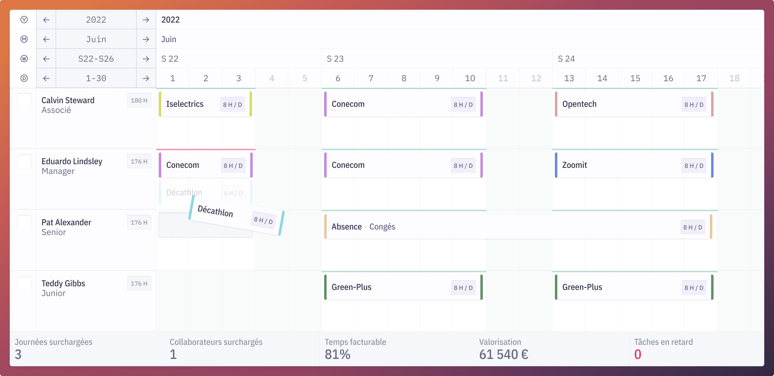Image resolution: width=774 pixels, height=376 pixels.
Task: Click the day view circle icon
Action: 24,78
